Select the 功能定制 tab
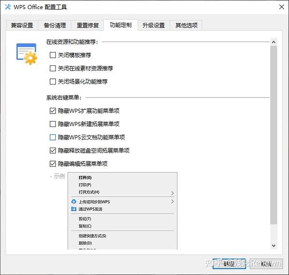This screenshot has height=275, width=289. (121, 25)
